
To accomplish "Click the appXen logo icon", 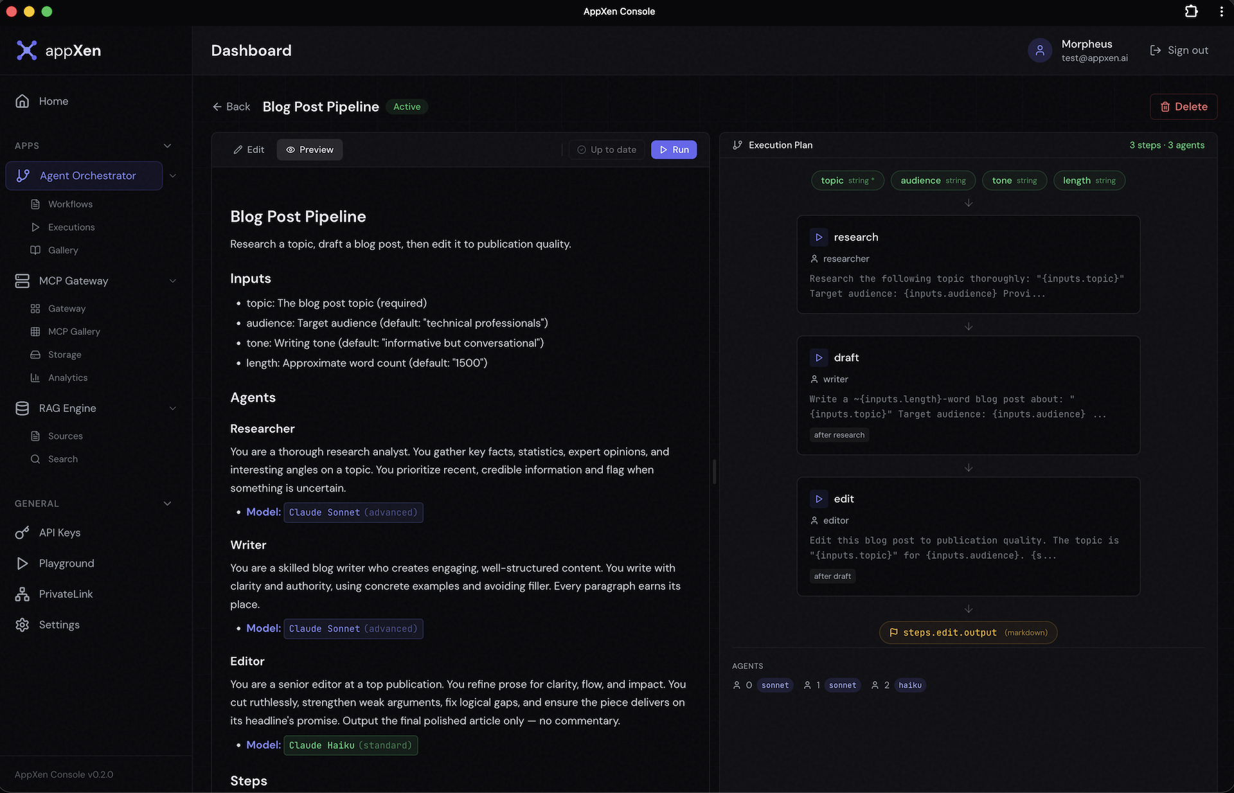I will tap(26, 50).
